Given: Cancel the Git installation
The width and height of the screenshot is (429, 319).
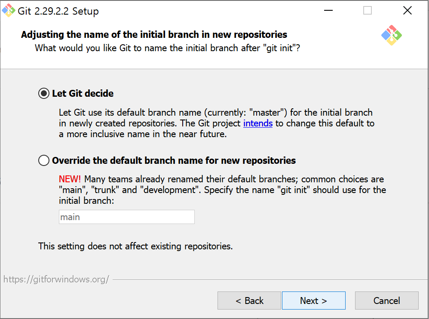Looking at the screenshot, I should click(386, 301).
